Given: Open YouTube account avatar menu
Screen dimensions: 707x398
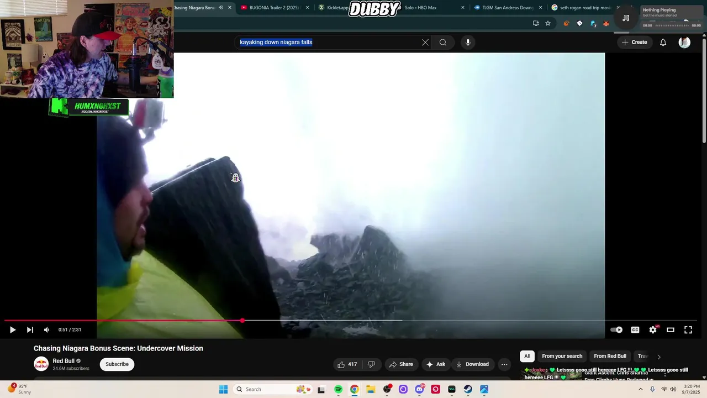Looking at the screenshot, I should tap(684, 42).
